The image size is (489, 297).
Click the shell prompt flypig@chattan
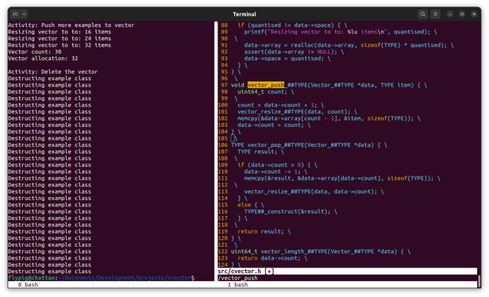(32, 278)
